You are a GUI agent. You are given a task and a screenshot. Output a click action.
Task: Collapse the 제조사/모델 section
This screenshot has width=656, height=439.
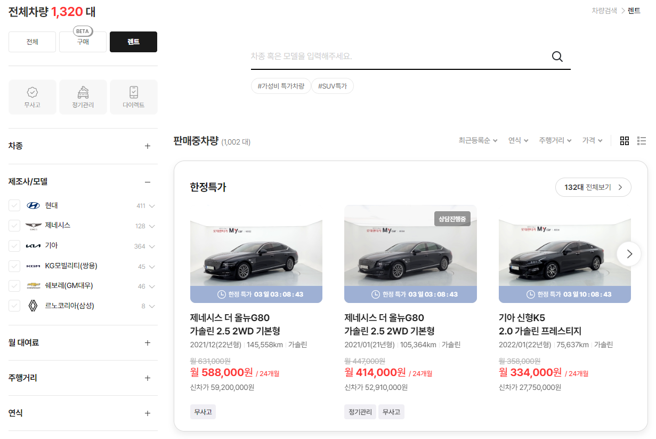[148, 182]
